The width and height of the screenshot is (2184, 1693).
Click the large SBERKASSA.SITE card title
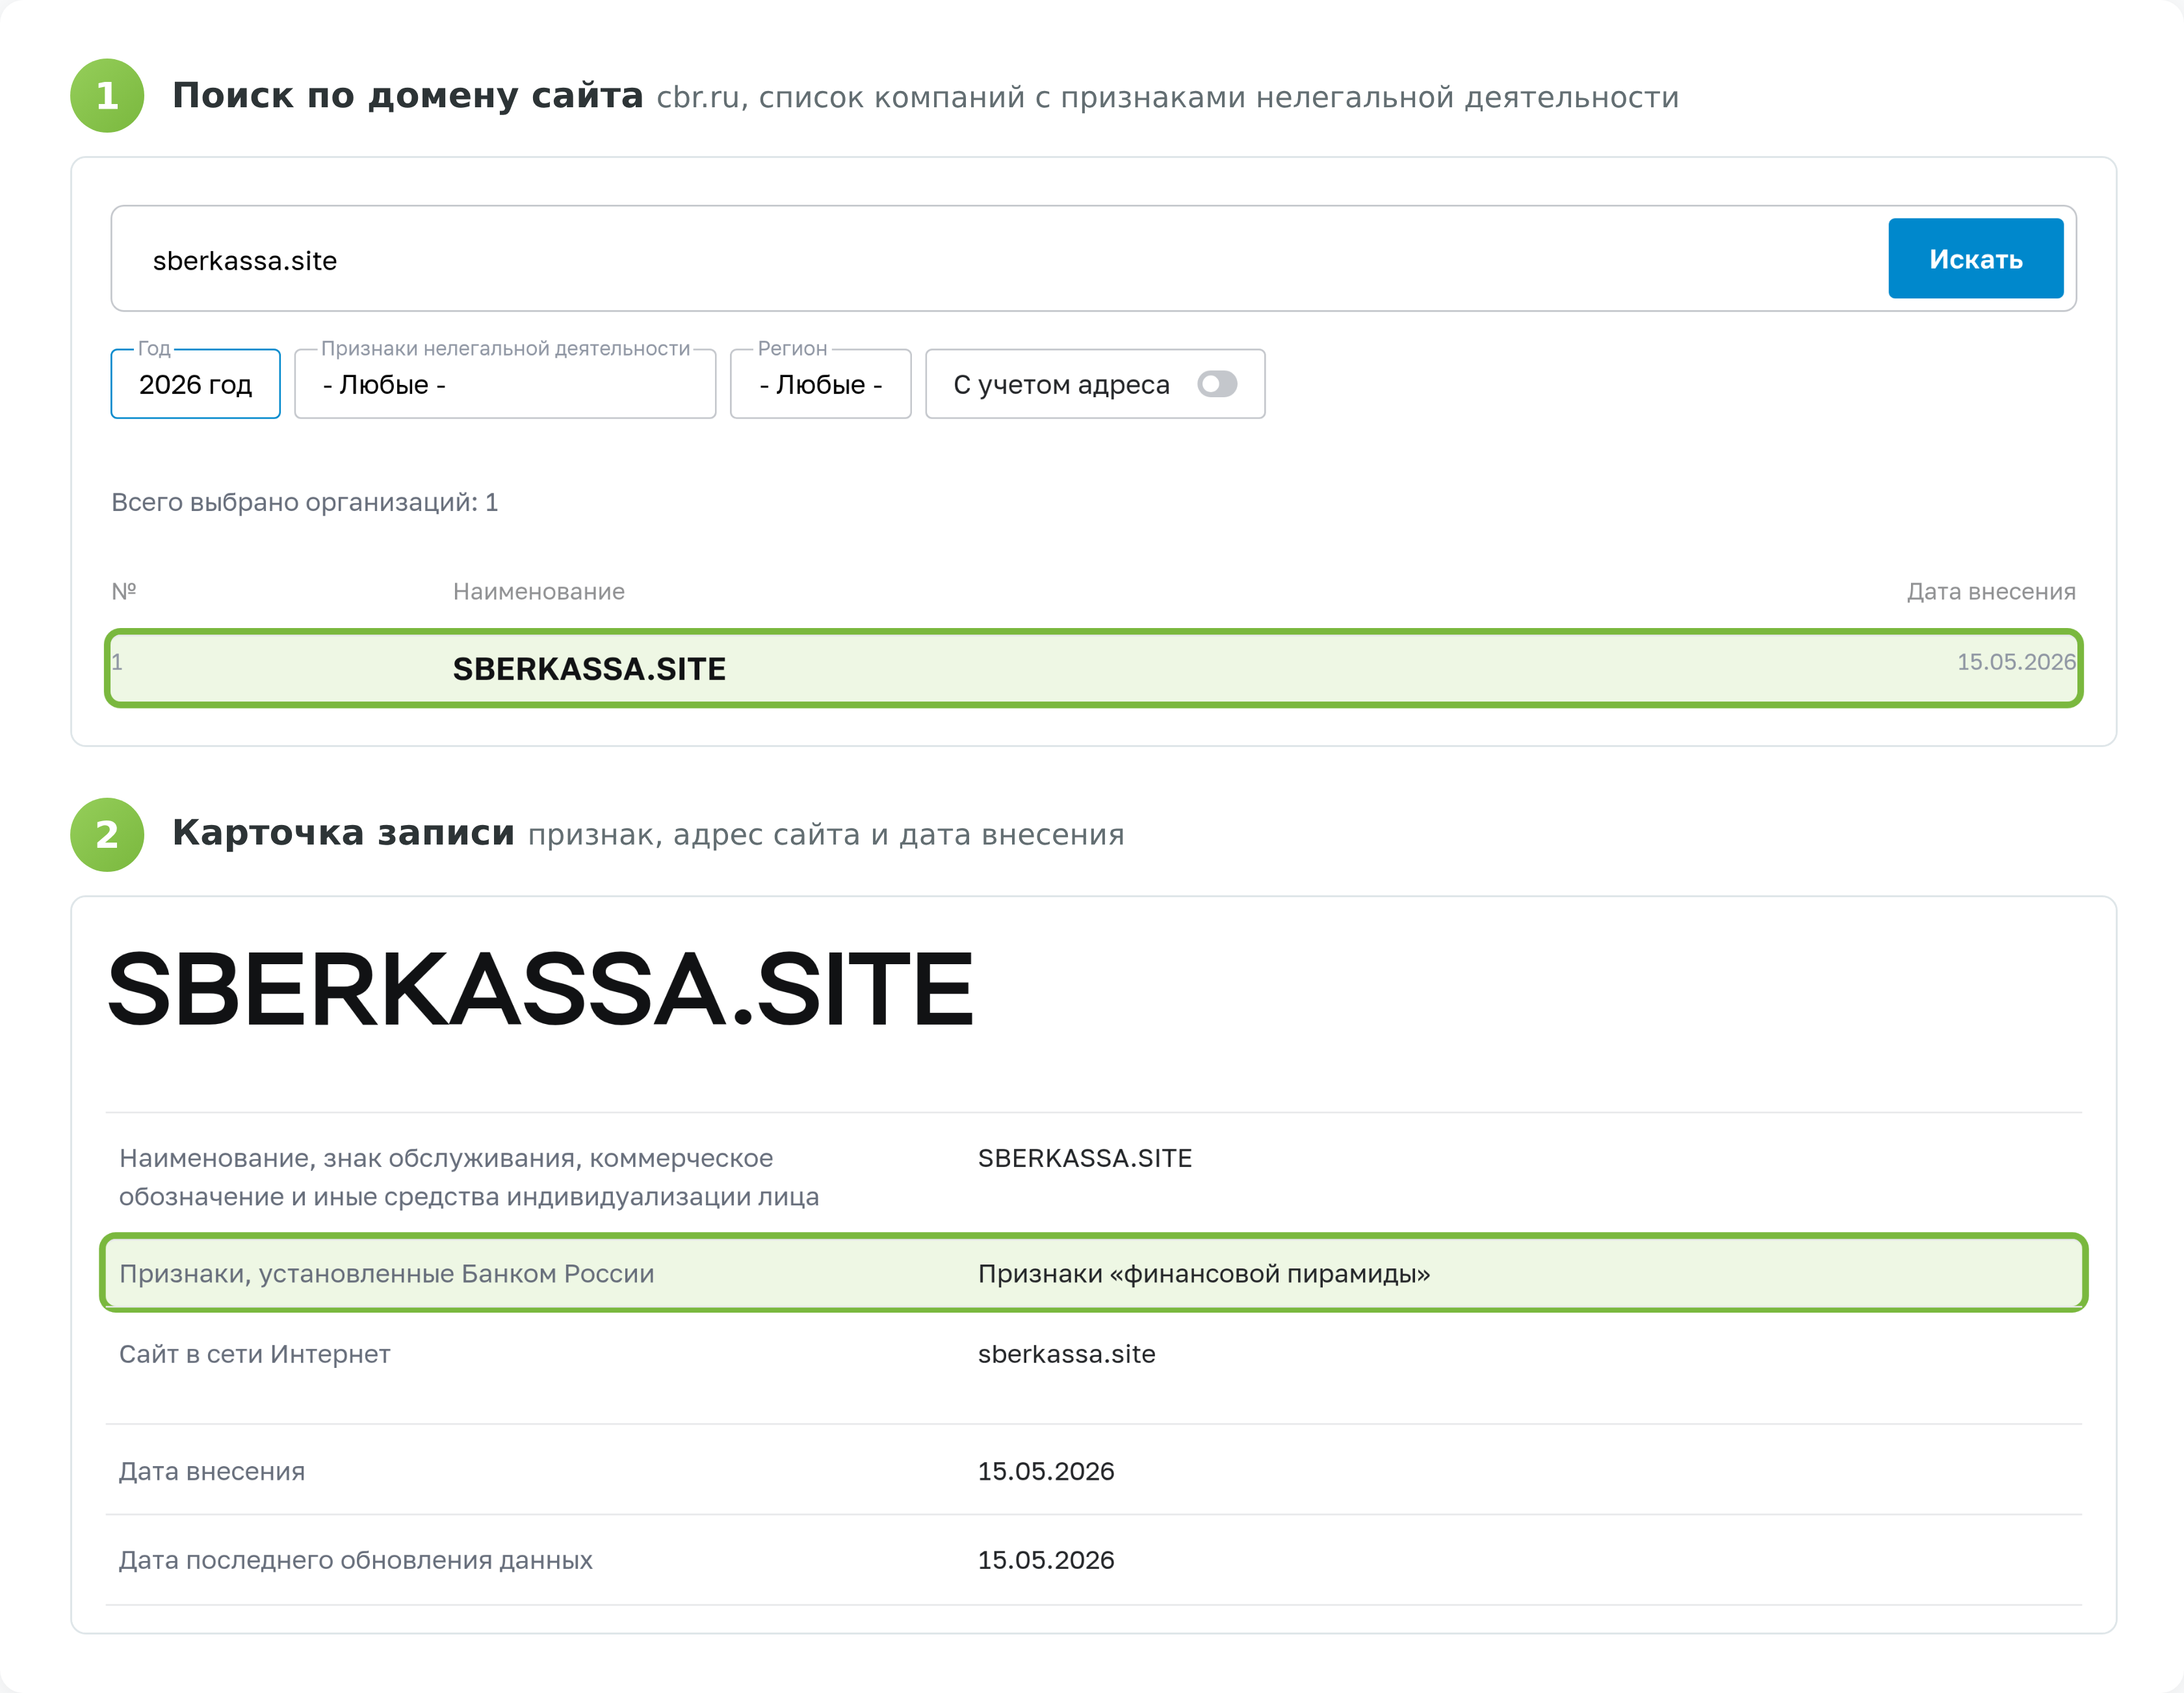[x=540, y=989]
